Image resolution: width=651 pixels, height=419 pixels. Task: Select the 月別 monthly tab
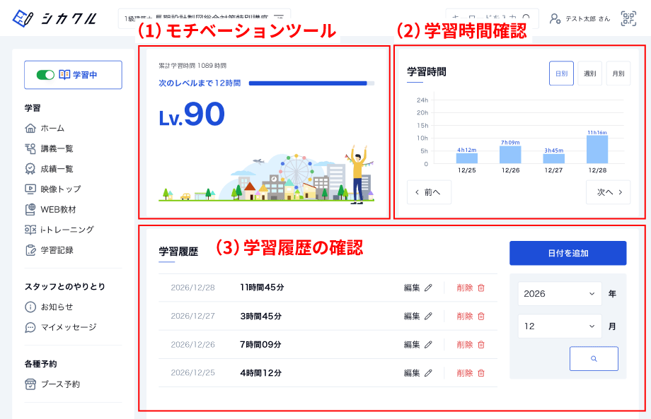pos(618,73)
